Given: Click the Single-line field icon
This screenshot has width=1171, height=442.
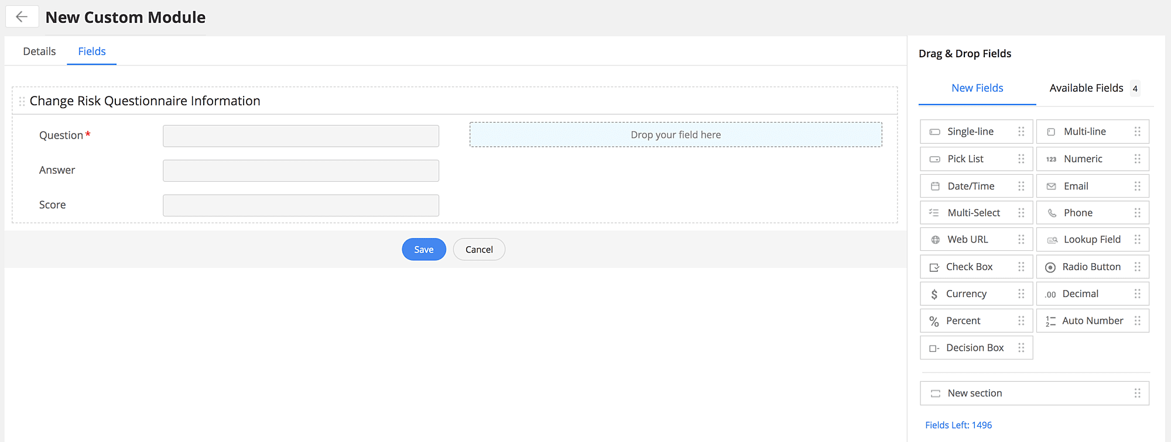Looking at the screenshot, I should pyautogui.click(x=935, y=132).
